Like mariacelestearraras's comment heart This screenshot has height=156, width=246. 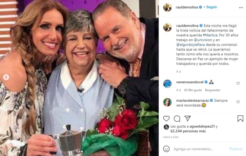(x=238, y=102)
